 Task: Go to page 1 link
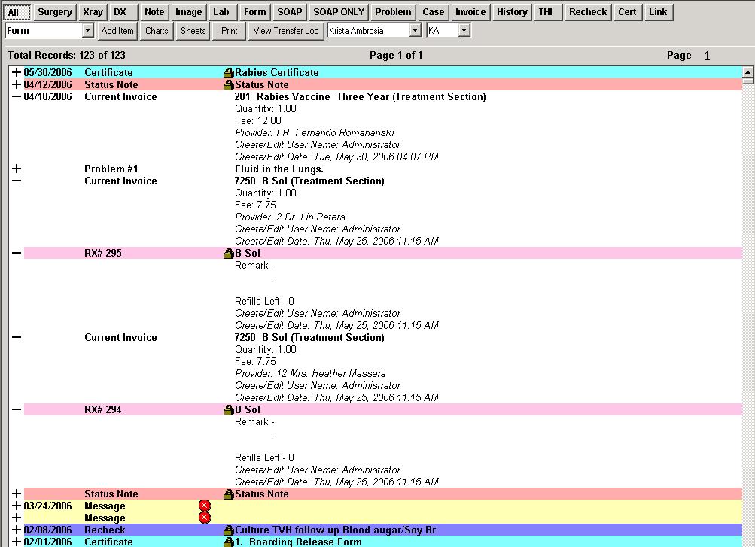click(x=707, y=56)
